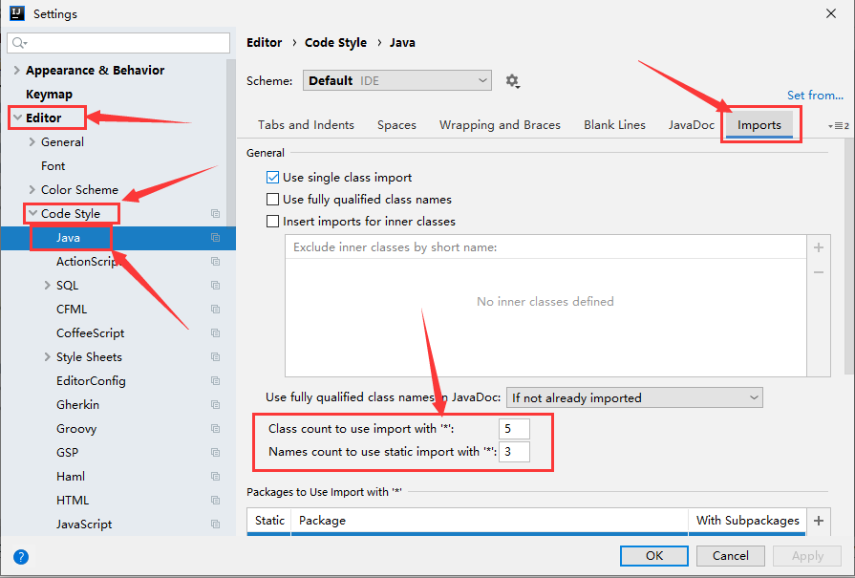The width and height of the screenshot is (855, 578).
Task: Select EditorConfig code style
Action: pyautogui.click(x=91, y=380)
